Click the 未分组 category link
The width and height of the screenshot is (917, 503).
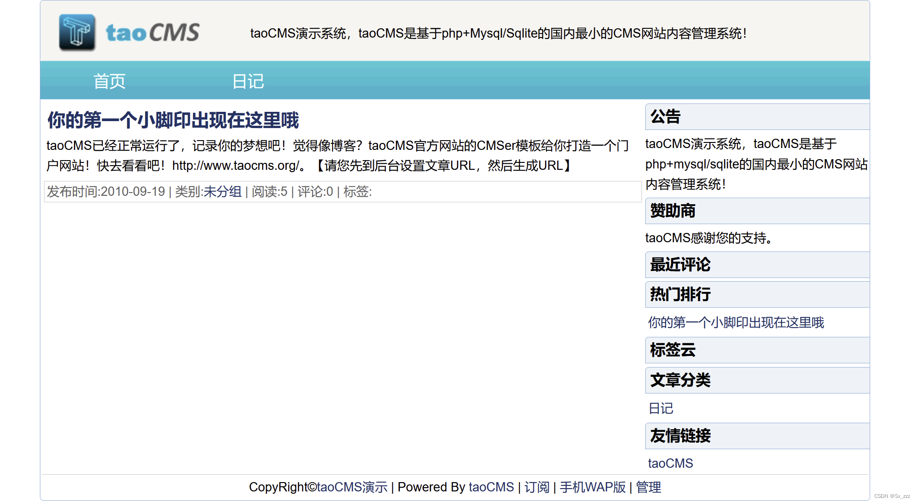[x=222, y=192]
